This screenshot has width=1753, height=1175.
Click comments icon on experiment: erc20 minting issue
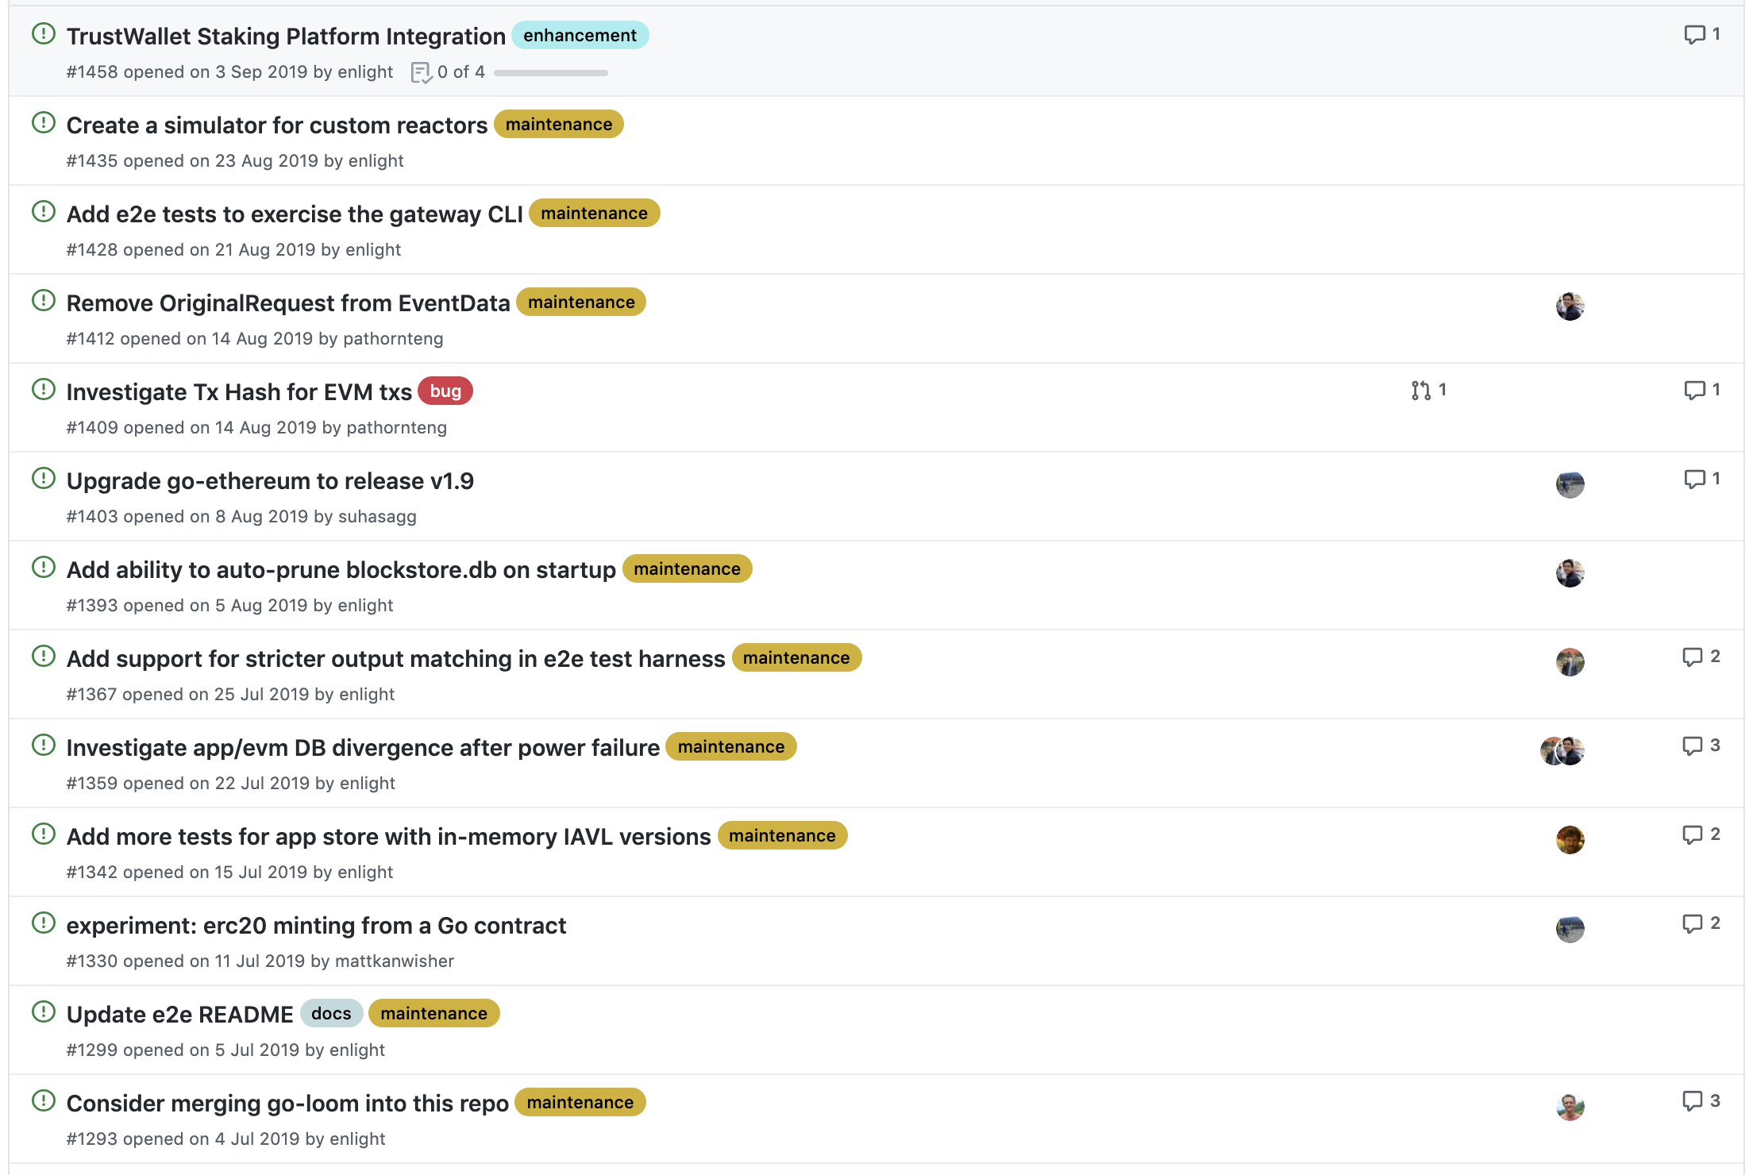click(1692, 923)
